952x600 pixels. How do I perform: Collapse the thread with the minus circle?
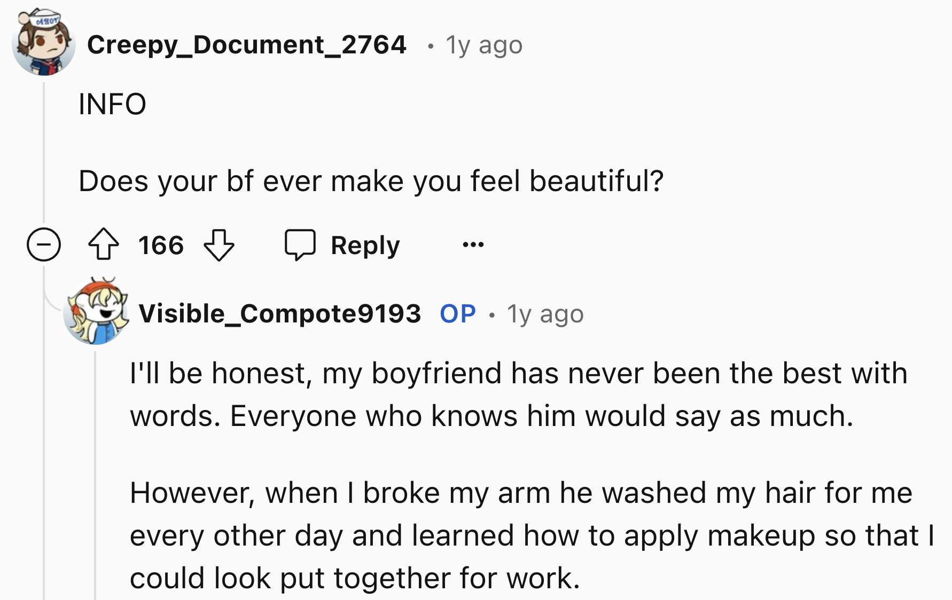point(44,245)
